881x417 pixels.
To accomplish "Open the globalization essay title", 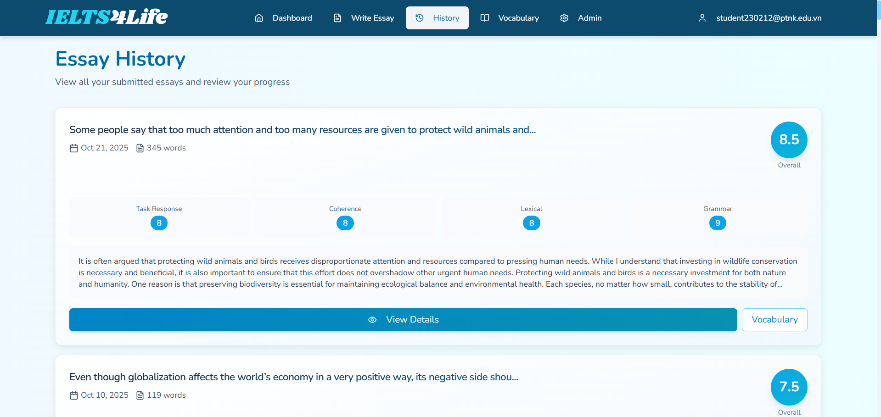I will [294, 377].
